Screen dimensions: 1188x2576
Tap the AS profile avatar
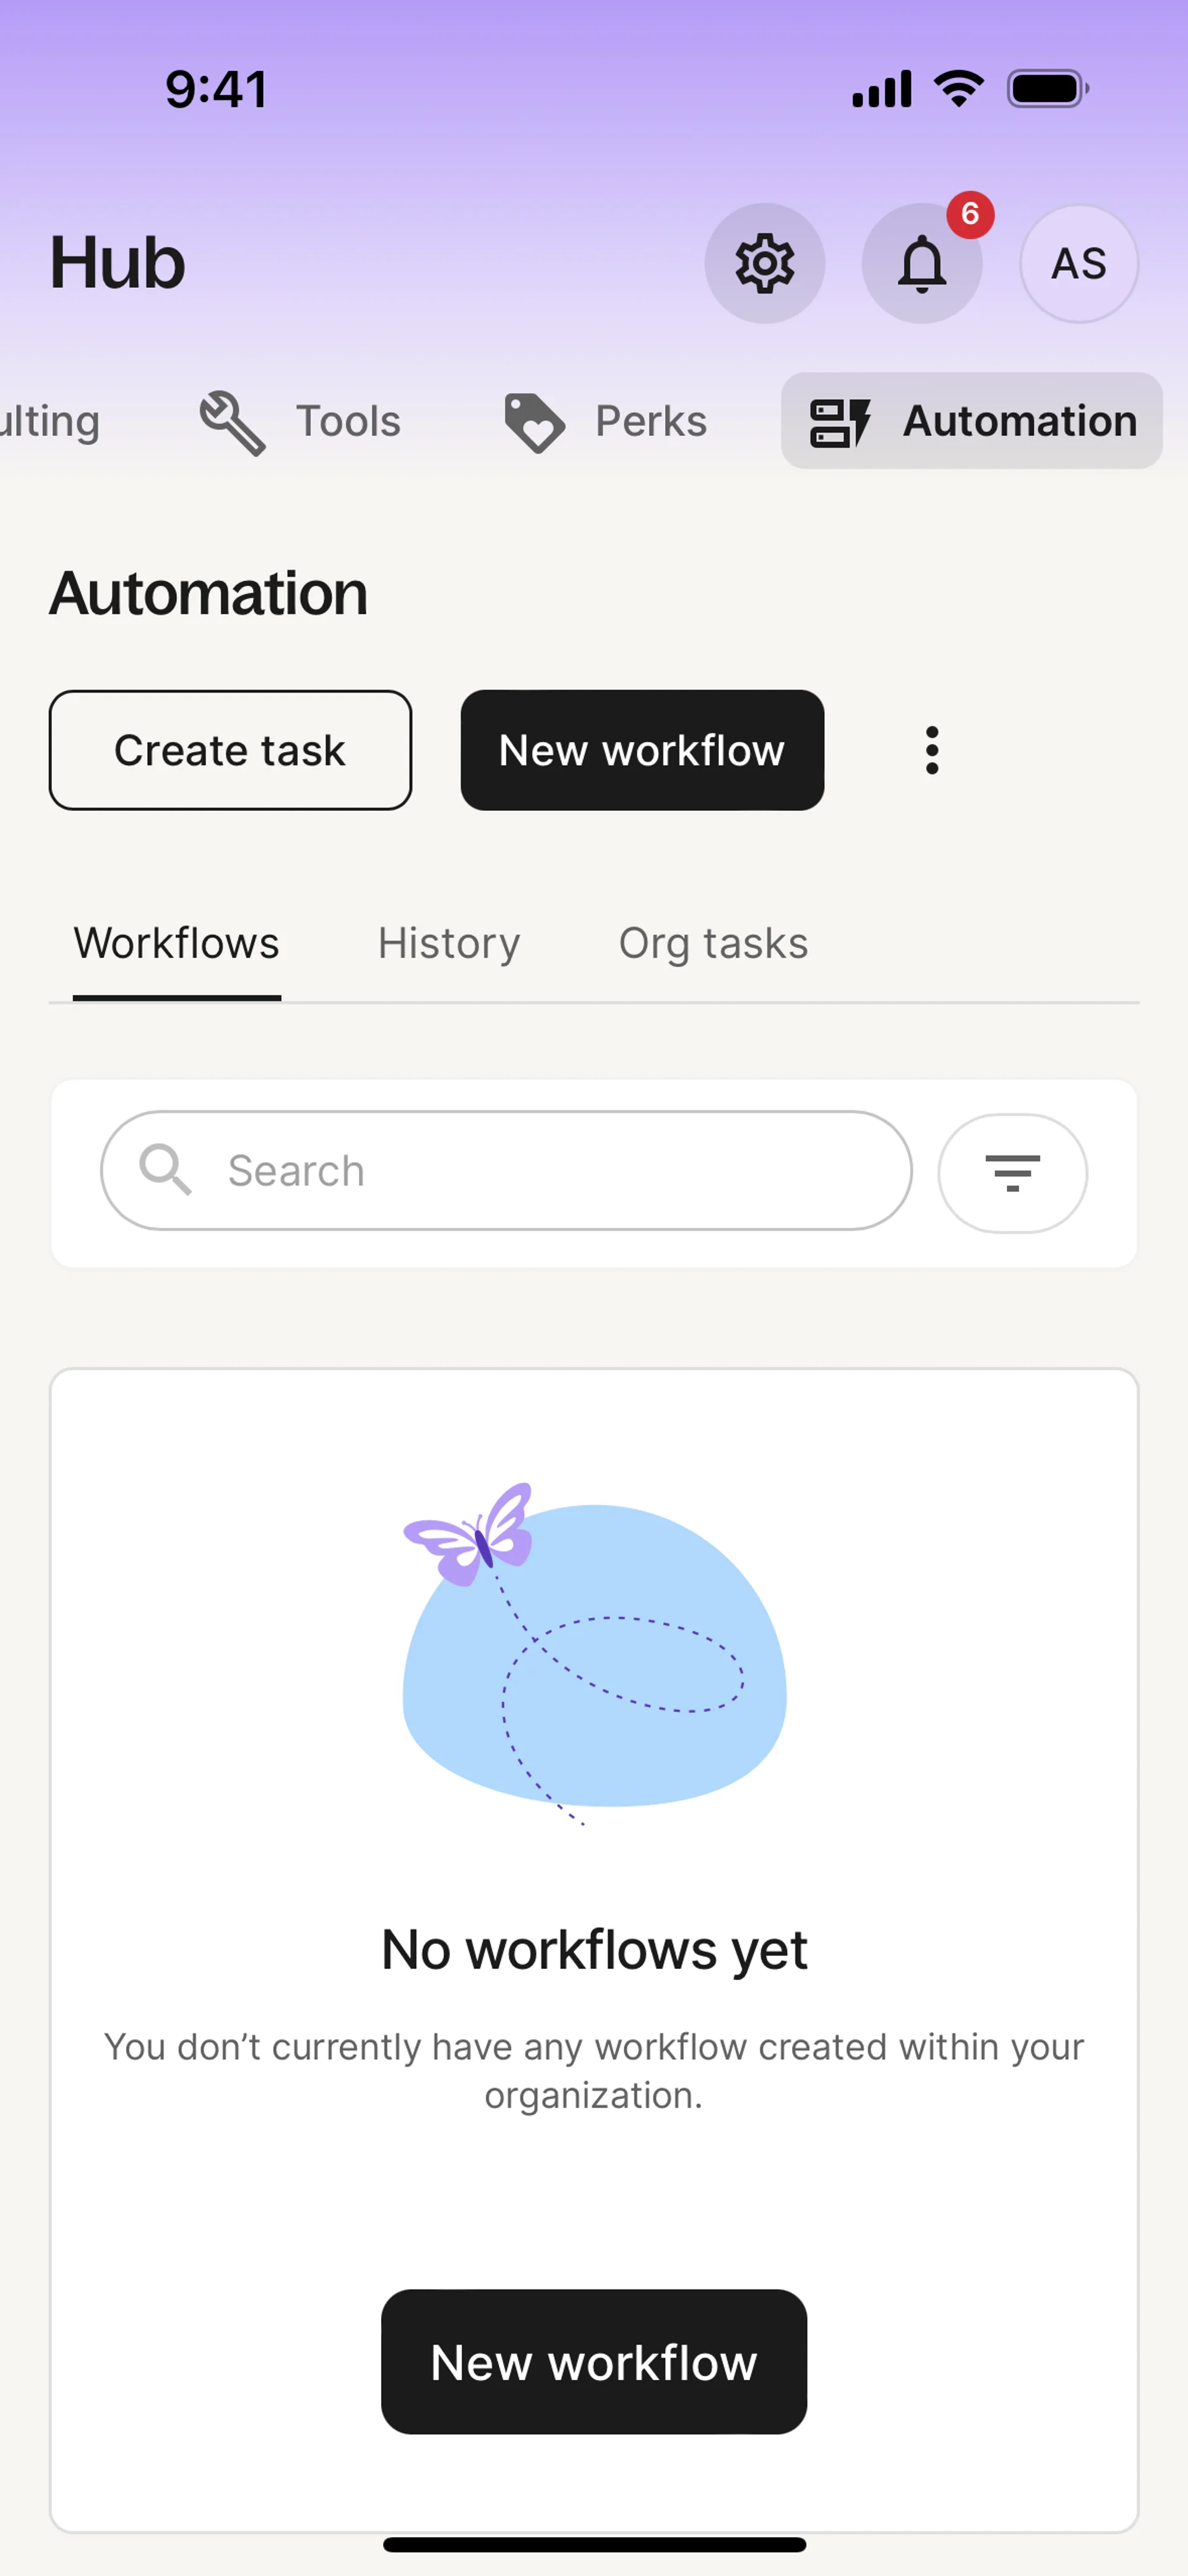click(x=1078, y=263)
